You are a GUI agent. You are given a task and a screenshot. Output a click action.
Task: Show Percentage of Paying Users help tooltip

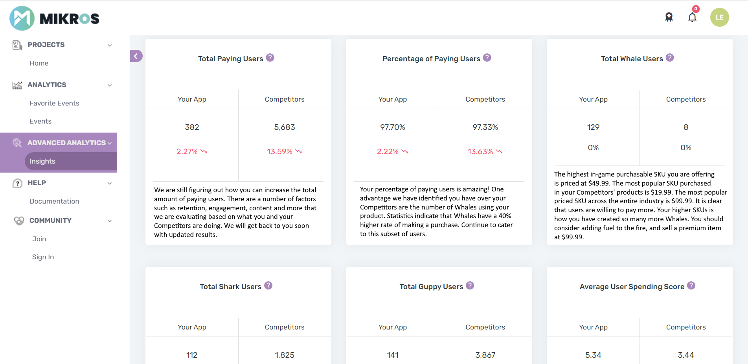(487, 58)
